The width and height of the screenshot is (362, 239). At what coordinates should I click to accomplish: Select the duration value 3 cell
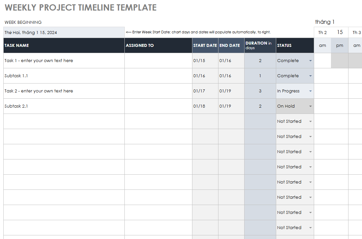[260, 91]
